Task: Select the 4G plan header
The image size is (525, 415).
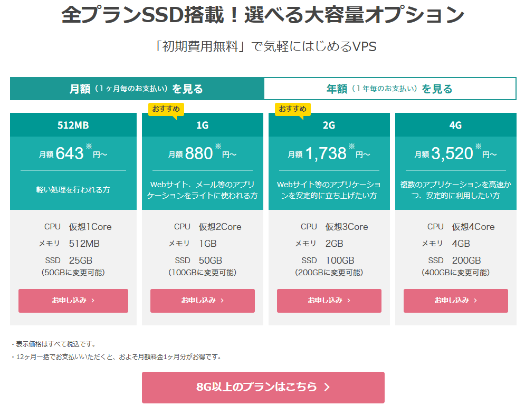Action: point(456,126)
